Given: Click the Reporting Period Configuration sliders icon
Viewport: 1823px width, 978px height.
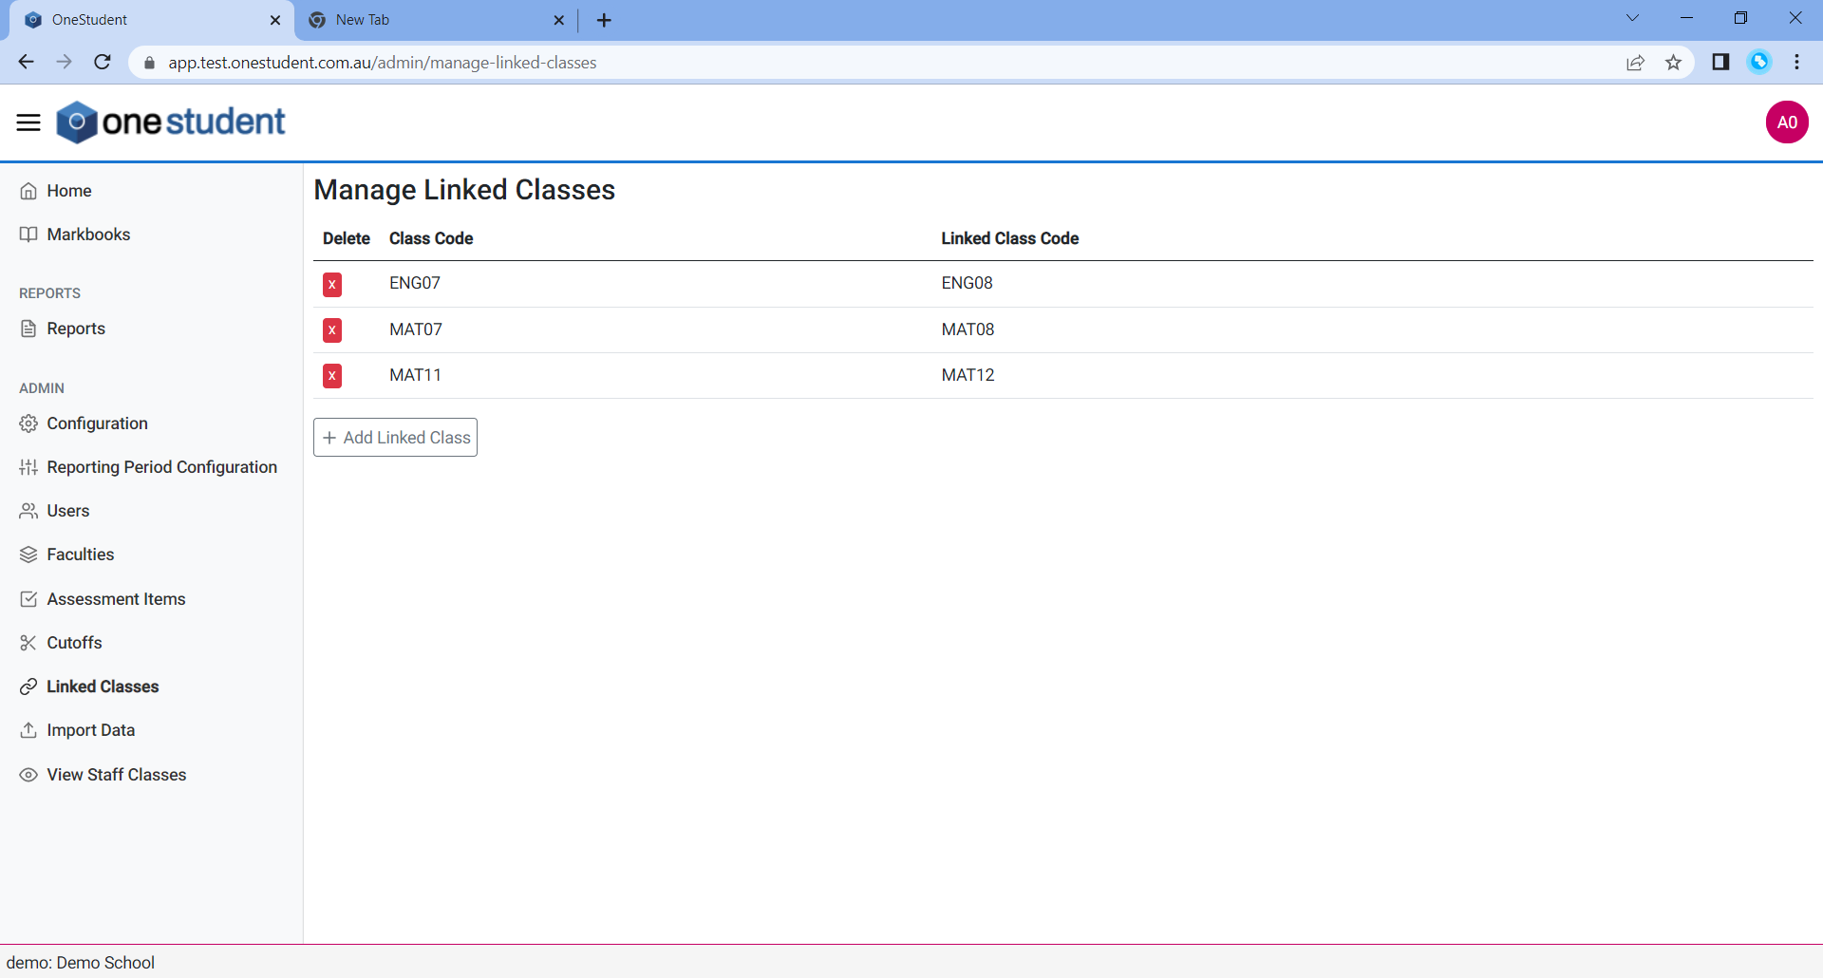Looking at the screenshot, I should pos(28,467).
